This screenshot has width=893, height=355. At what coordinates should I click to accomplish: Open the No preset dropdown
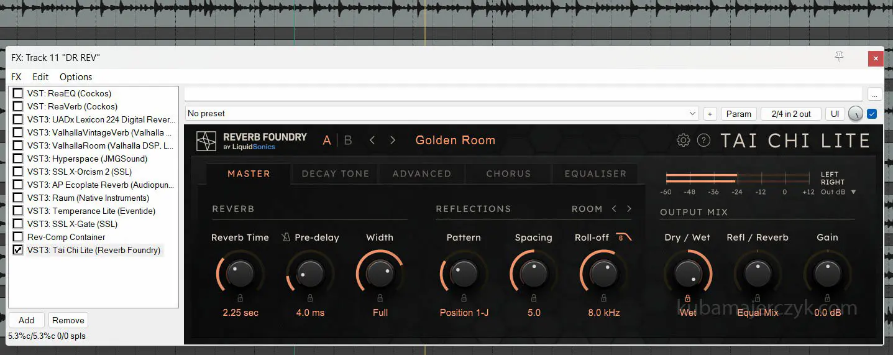point(441,114)
